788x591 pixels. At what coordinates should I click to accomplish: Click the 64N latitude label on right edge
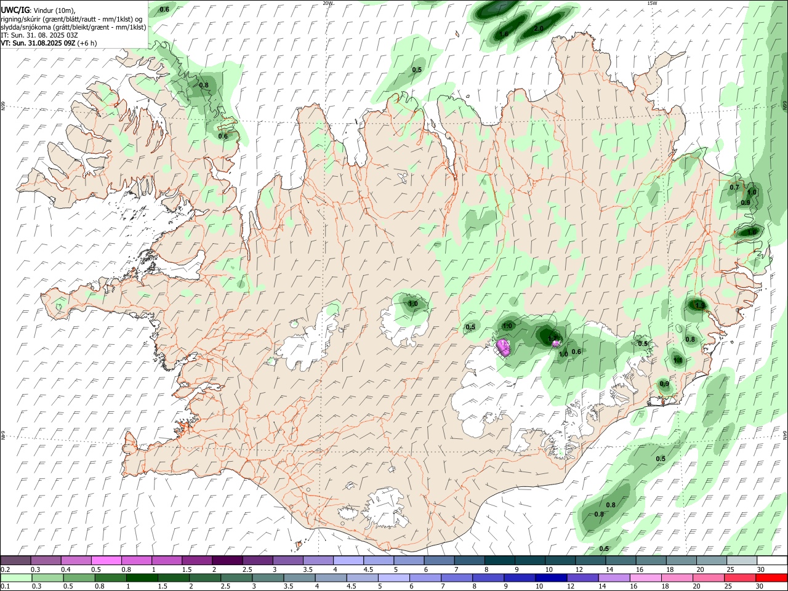tap(785, 435)
